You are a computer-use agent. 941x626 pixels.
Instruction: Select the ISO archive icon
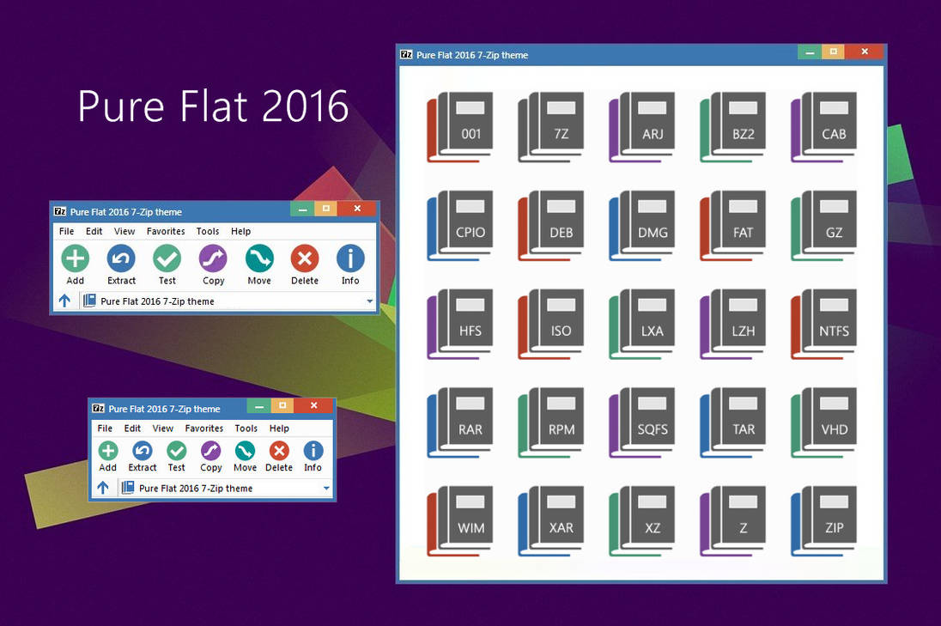550,321
